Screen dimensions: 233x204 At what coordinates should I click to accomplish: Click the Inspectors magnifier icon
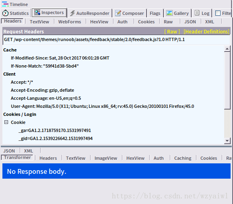pos(37,12)
